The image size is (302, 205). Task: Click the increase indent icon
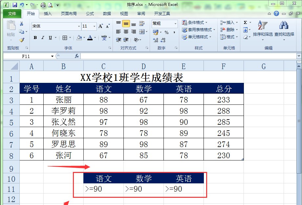(126, 40)
